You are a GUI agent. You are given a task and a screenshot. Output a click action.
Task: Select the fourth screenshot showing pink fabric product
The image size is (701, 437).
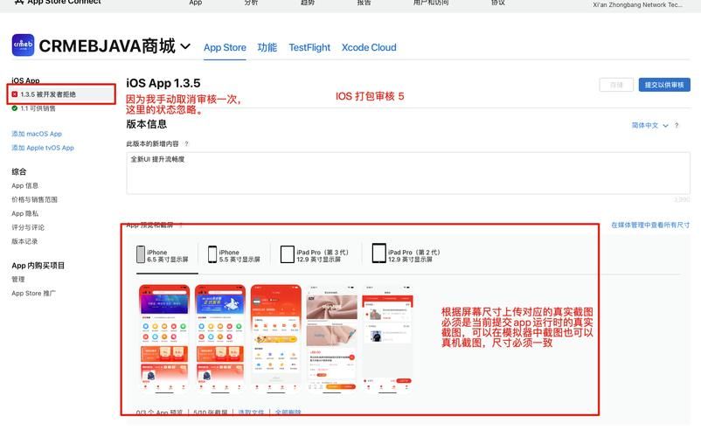332,339
